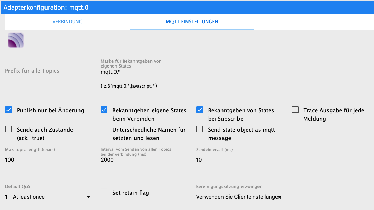
Task: Click the Max topic length field
Action: pyautogui.click(x=48, y=160)
